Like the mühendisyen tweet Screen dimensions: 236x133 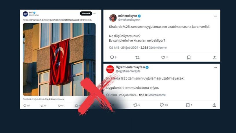163,57
